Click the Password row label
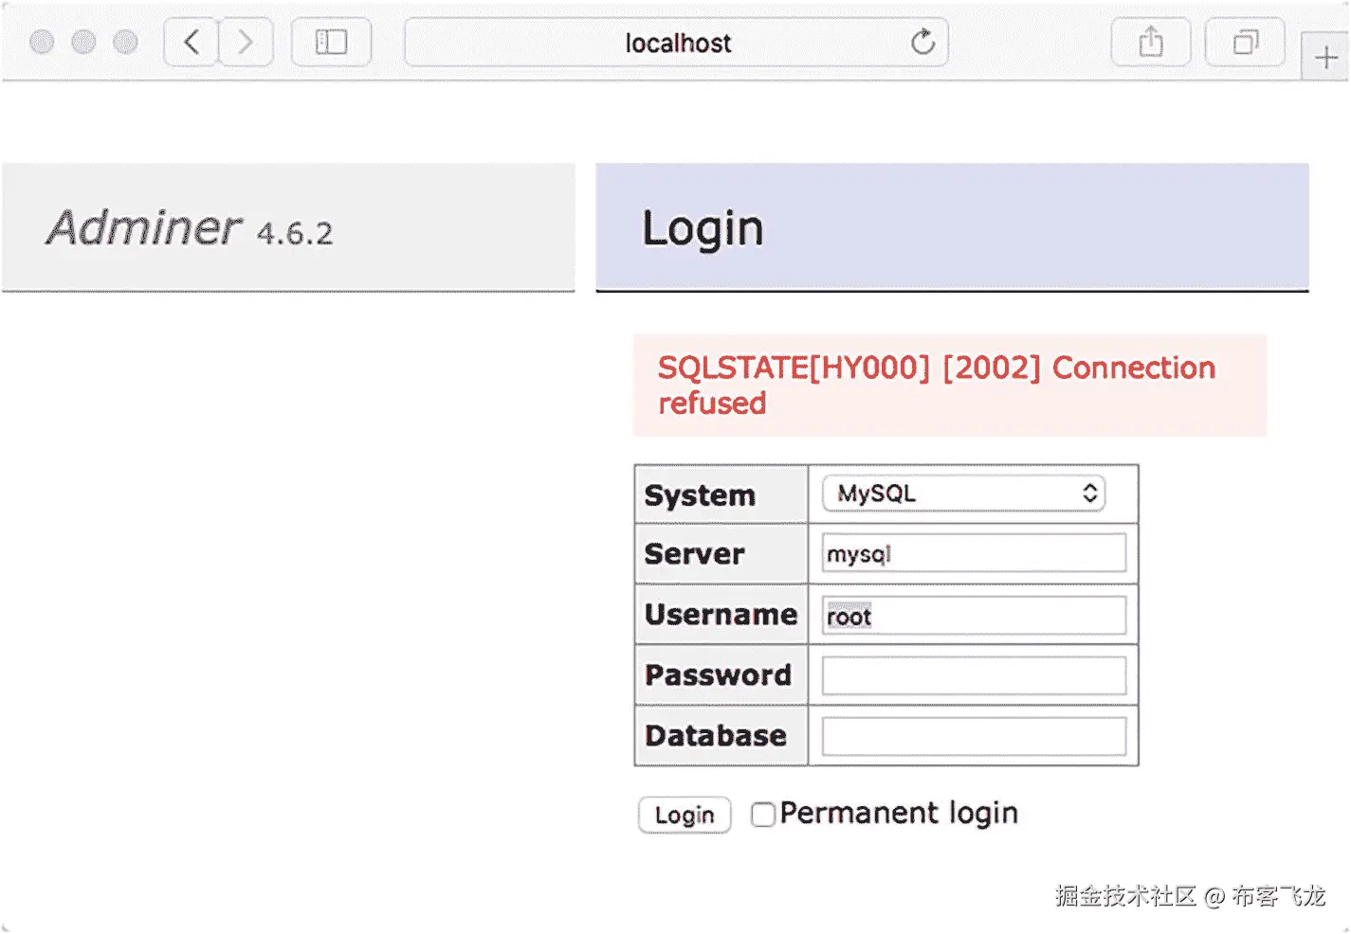The image size is (1351, 934). point(718,675)
